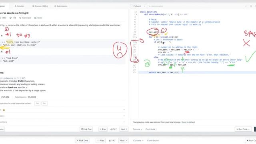Collapse the fold arrow on the else line

(x=137, y=57)
